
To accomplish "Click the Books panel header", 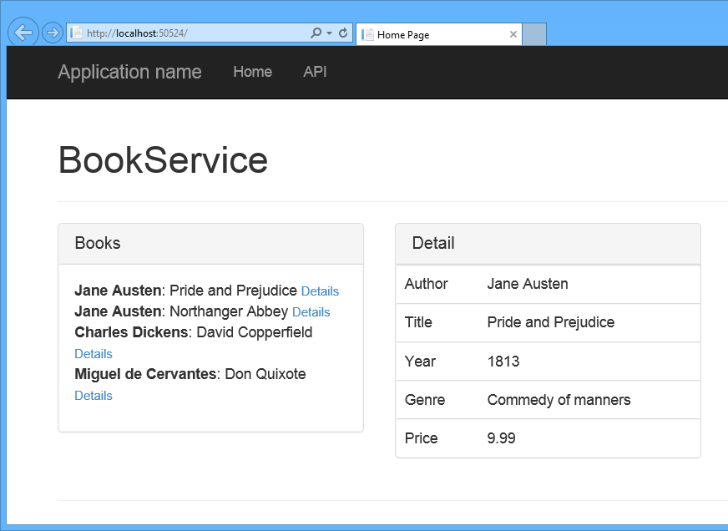I will pyautogui.click(x=98, y=243).
